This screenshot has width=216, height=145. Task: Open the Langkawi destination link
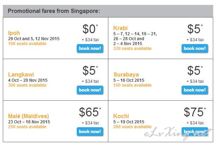(21, 74)
